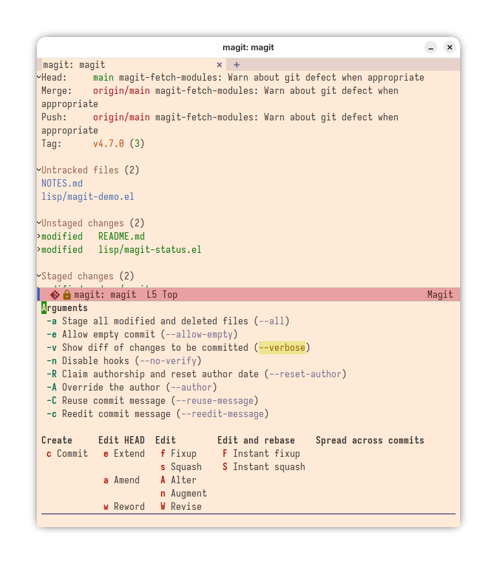Minimize the magit window

pyautogui.click(x=431, y=47)
